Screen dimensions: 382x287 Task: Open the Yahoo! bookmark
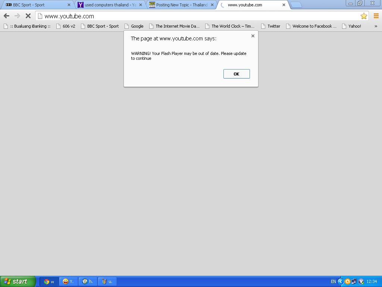tap(352, 26)
